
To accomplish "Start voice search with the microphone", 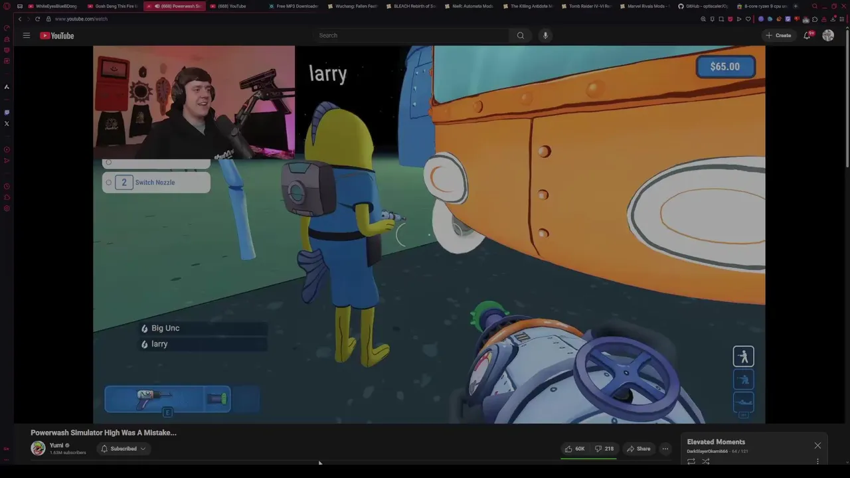I will (x=545, y=35).
